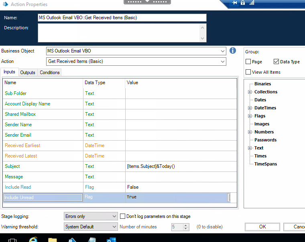Click the Include Read value False
Screen dimensions: 305x242
[x=133, y=187]
